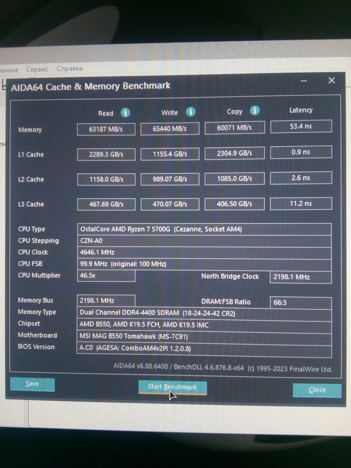
Task: Click the Copy column info icon
Action: (x=255, y=110)
